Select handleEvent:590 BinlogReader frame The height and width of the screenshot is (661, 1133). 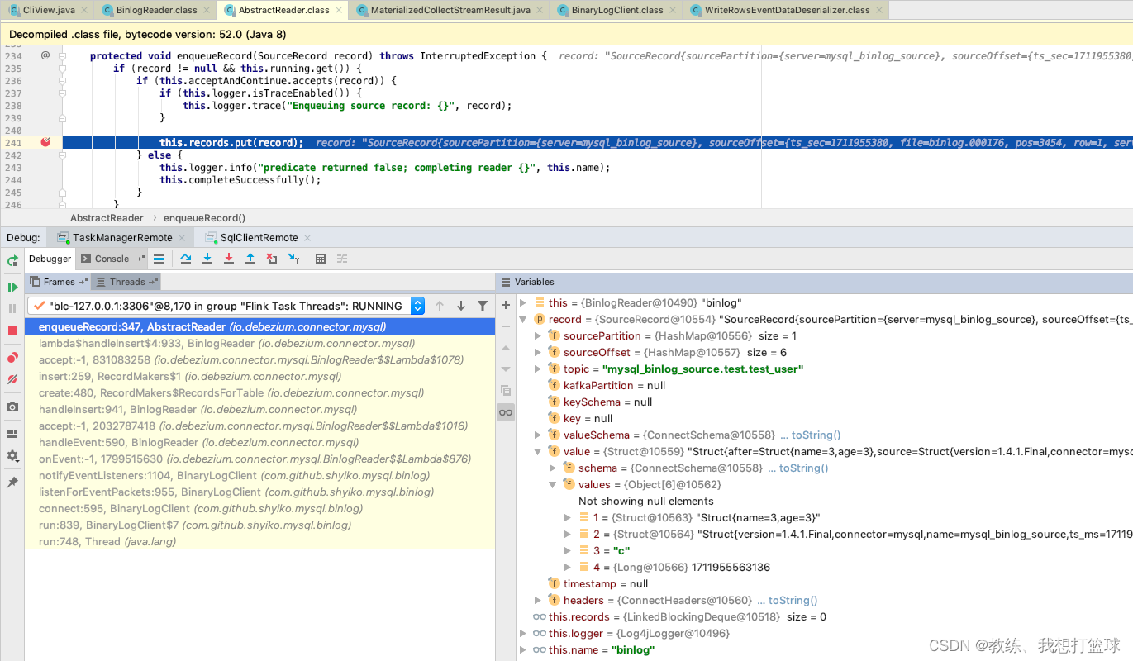[259, 443]
